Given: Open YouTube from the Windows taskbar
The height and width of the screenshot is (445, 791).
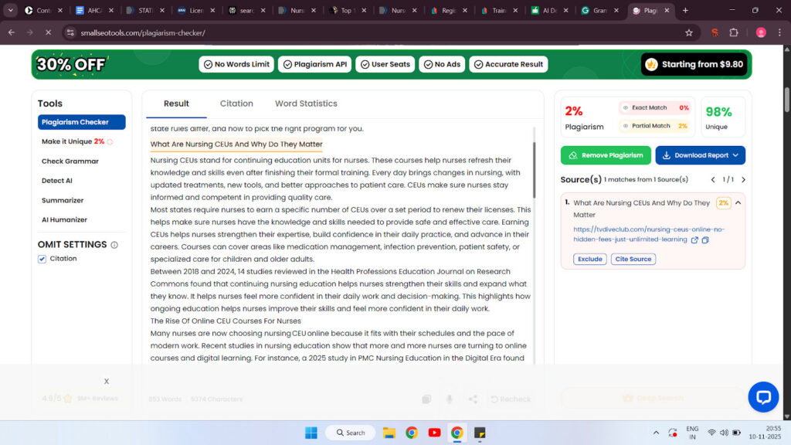Looking at the screenshot, I should pyautogui.click(x=434, y=433).
